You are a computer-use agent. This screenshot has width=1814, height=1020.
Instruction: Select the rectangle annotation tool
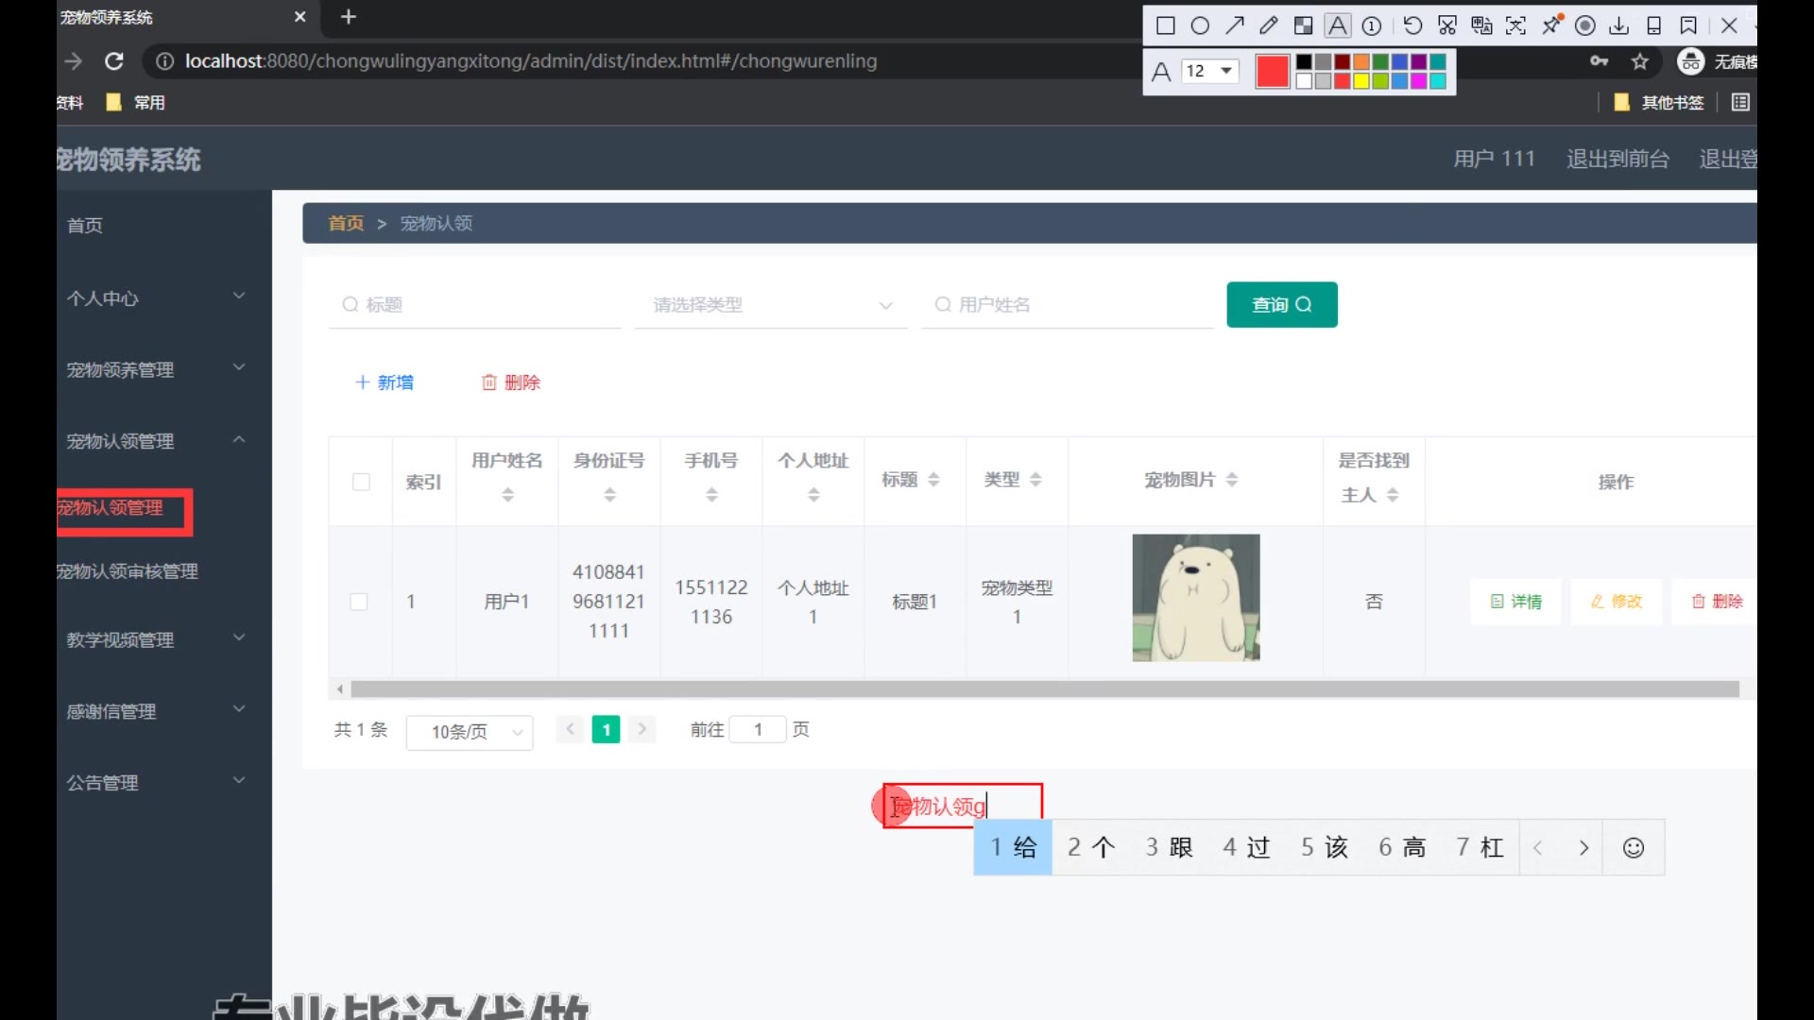pos(1166,25)
